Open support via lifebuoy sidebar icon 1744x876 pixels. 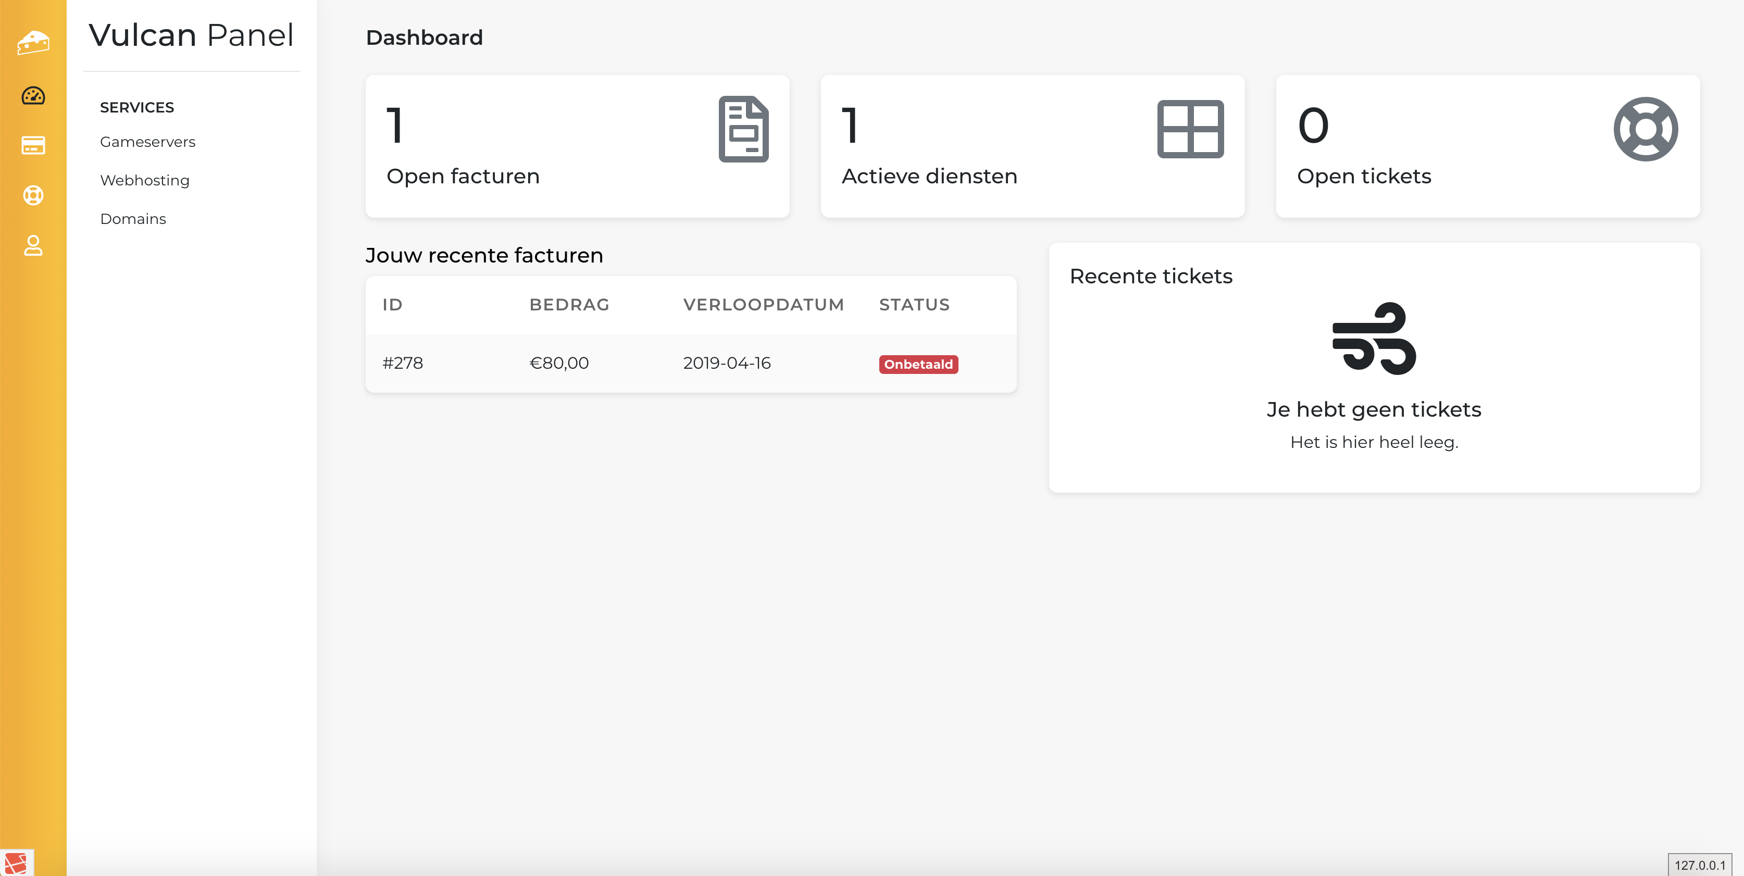[x=33, y=196]
